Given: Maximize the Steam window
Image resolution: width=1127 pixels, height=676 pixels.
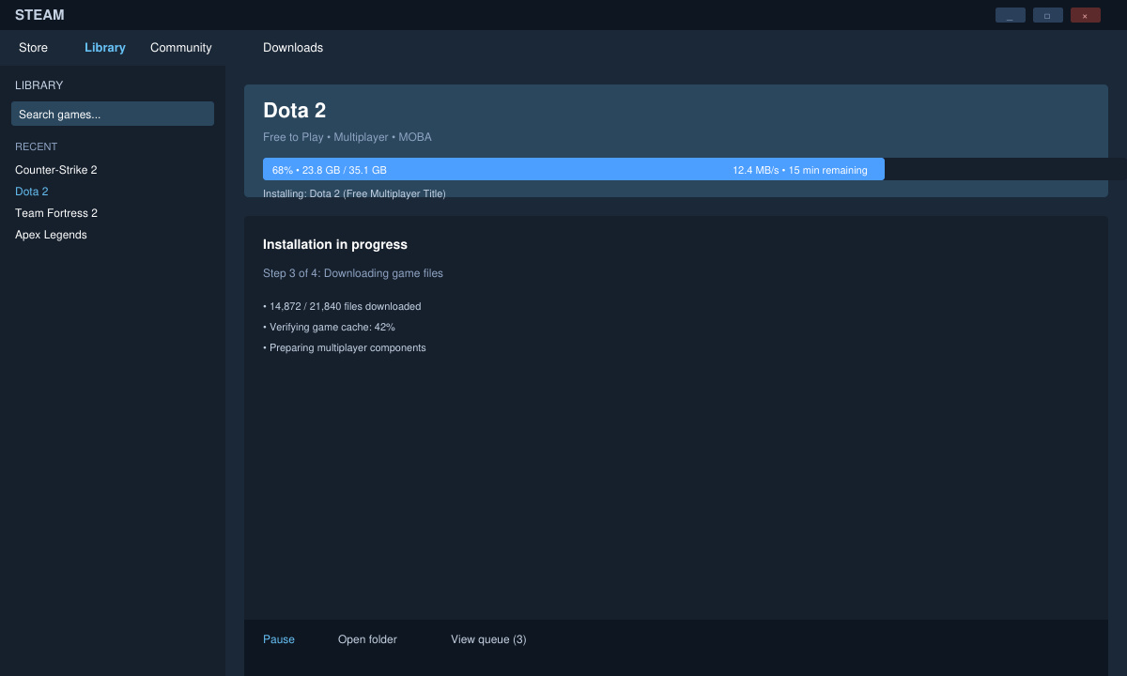Looking at the screenshot, I should click(x=1048, y=15).
